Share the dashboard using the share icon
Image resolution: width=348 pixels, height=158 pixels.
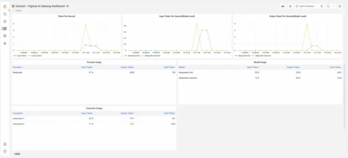coord(67,6)
